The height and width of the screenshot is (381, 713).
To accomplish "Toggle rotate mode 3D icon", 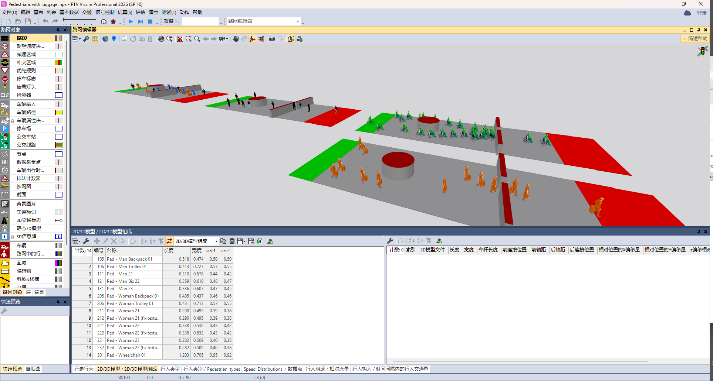I will point(253,39).
